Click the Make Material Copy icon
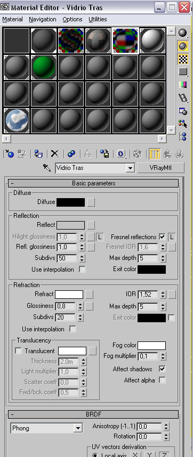Screen dimensions: 193x457 coord(71,153)
